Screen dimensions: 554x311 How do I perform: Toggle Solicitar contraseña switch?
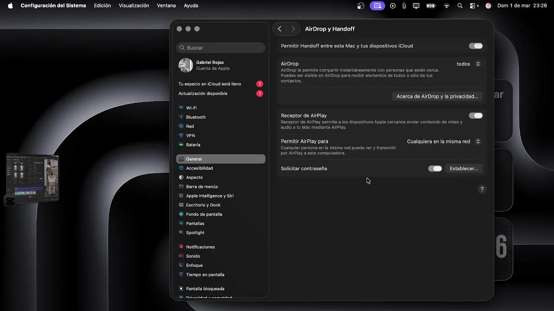pos(435,168)
